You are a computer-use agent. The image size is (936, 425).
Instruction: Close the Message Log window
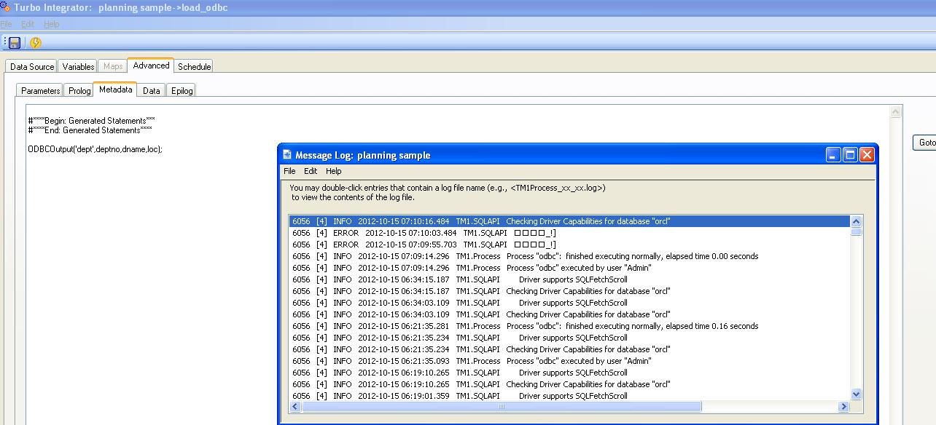click(867, 155)
